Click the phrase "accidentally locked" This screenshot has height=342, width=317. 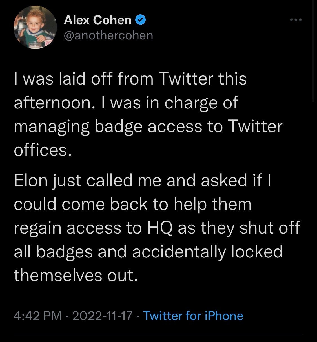207,252
